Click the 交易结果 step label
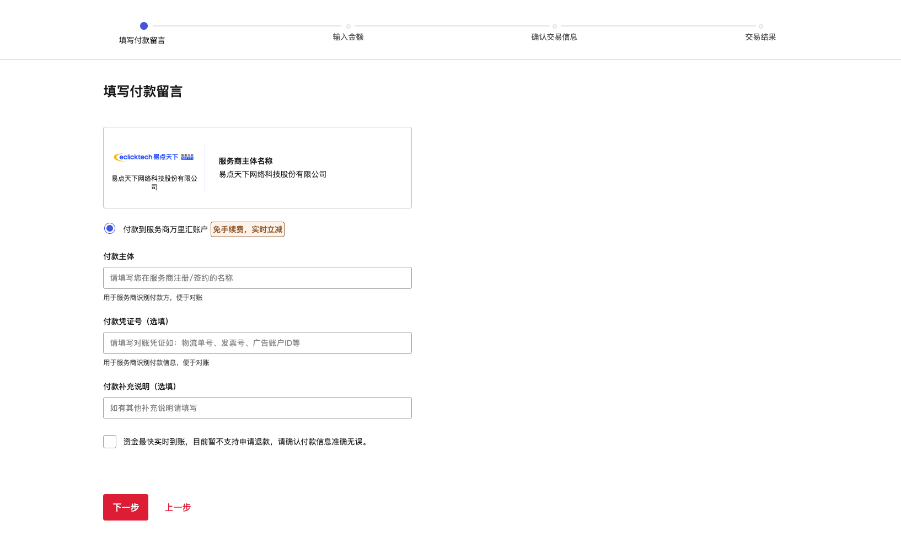The image size is (901, 558). [760, 37]
